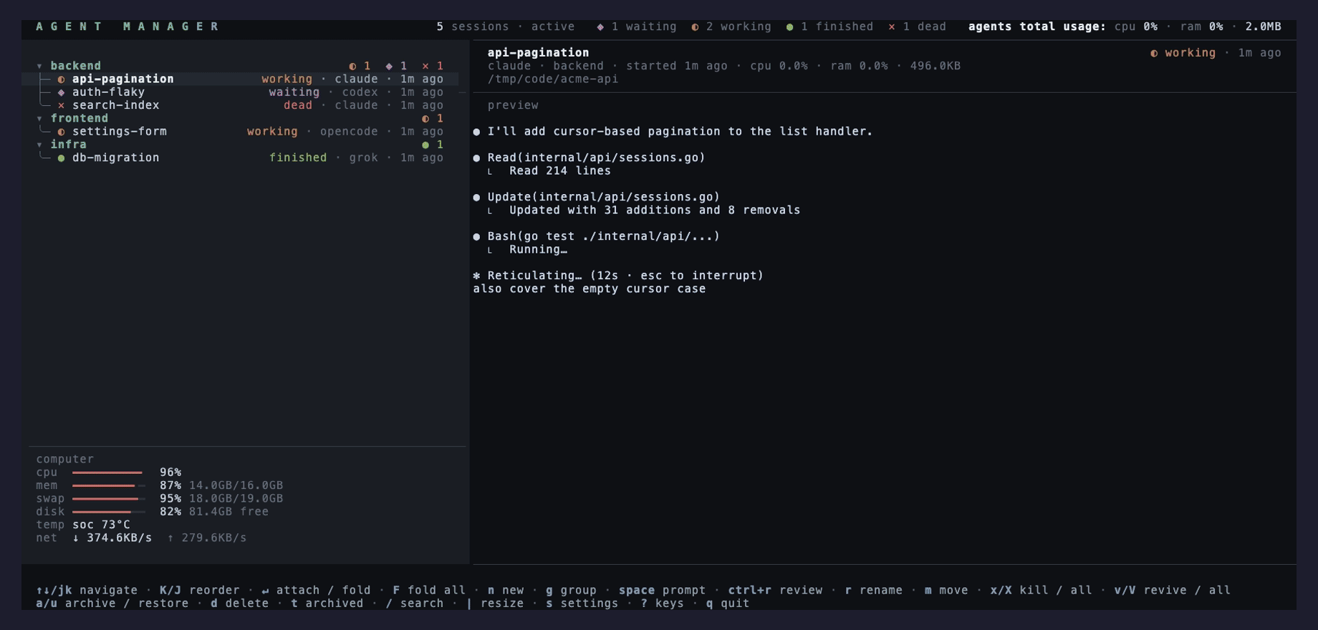
Task: Click the 'r rename' shortcut hint
Action: (873, 591)
